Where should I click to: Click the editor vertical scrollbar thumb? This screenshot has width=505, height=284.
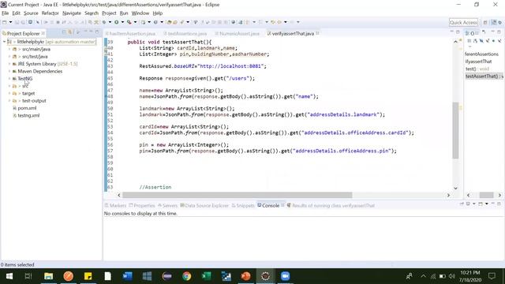(455, 130)
